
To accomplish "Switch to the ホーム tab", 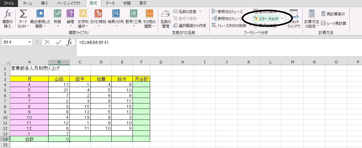I will pyautogui.click(x=28, y=3).
